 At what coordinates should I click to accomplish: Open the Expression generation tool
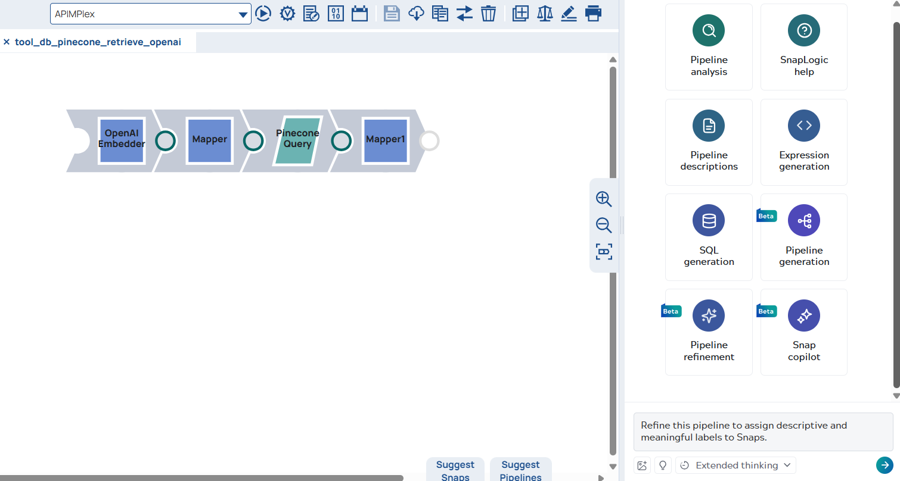(x=804, y=142)
